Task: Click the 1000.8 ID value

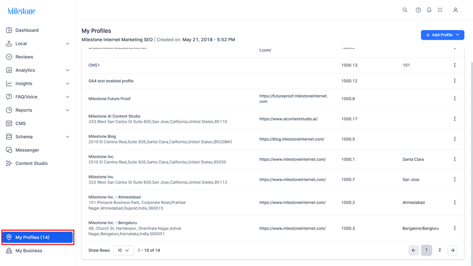Action: (x=348, y=99)
